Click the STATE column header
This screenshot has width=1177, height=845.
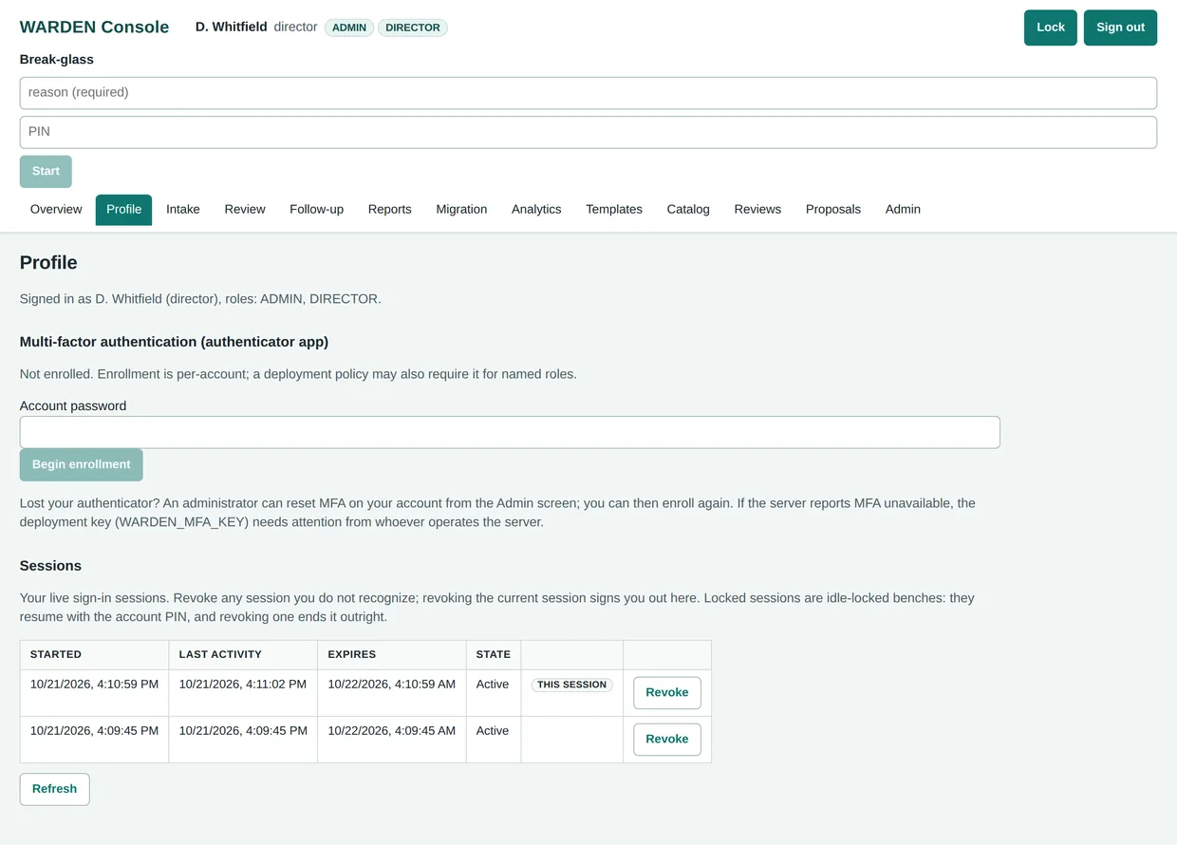[x=494, y=654]
